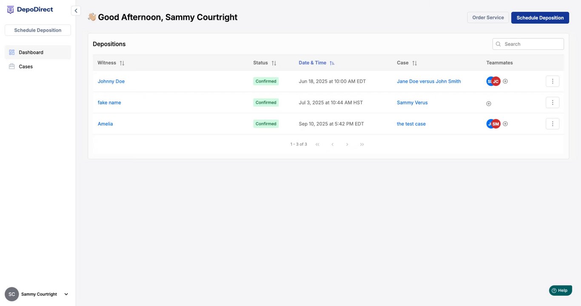This screenshot has height=306, width=581.
Task: Add teammate to Amelia deposition
Action: tap(505, 124)
